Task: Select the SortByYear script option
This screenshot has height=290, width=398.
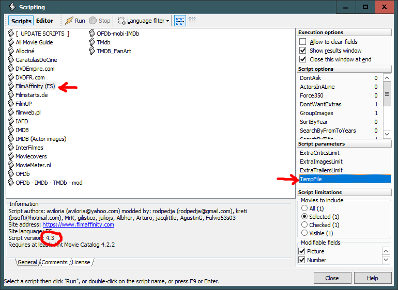Action: [339, 122]
